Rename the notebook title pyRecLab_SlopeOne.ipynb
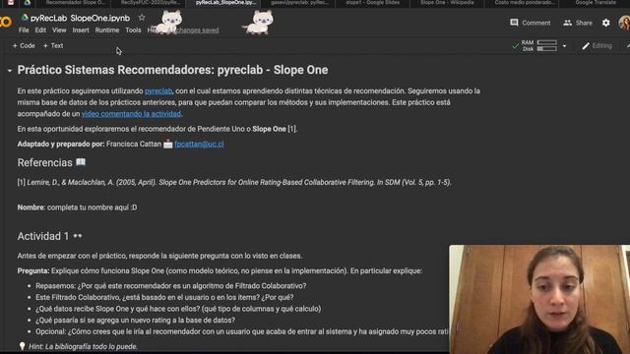The image size is (630, 354). click(x=81, y=18)
